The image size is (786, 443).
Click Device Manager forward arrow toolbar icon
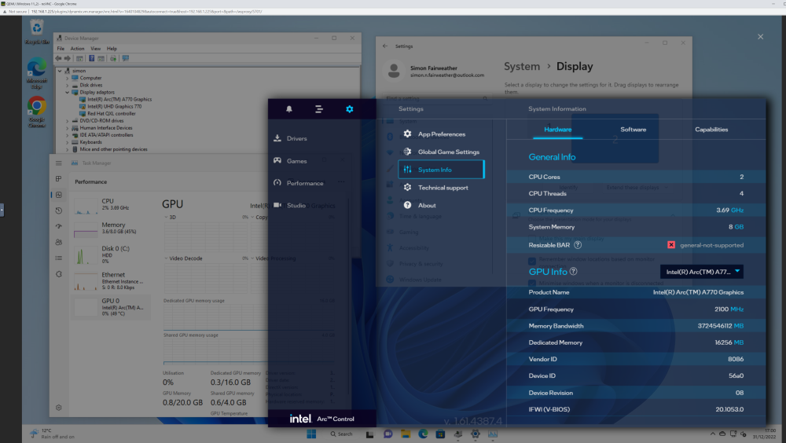tap(67, 58)
